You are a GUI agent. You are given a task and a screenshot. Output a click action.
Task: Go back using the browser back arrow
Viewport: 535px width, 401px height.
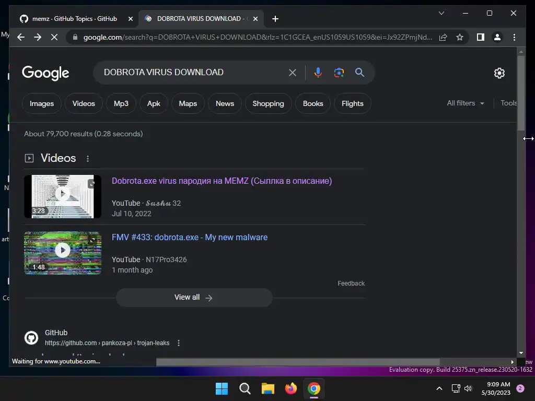point(21,37)
